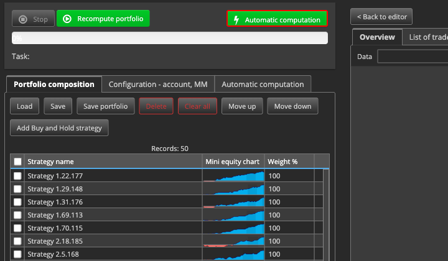Open the Automatic computation tab
This screenshot has width=448, height=261.
tap(263, 84)
